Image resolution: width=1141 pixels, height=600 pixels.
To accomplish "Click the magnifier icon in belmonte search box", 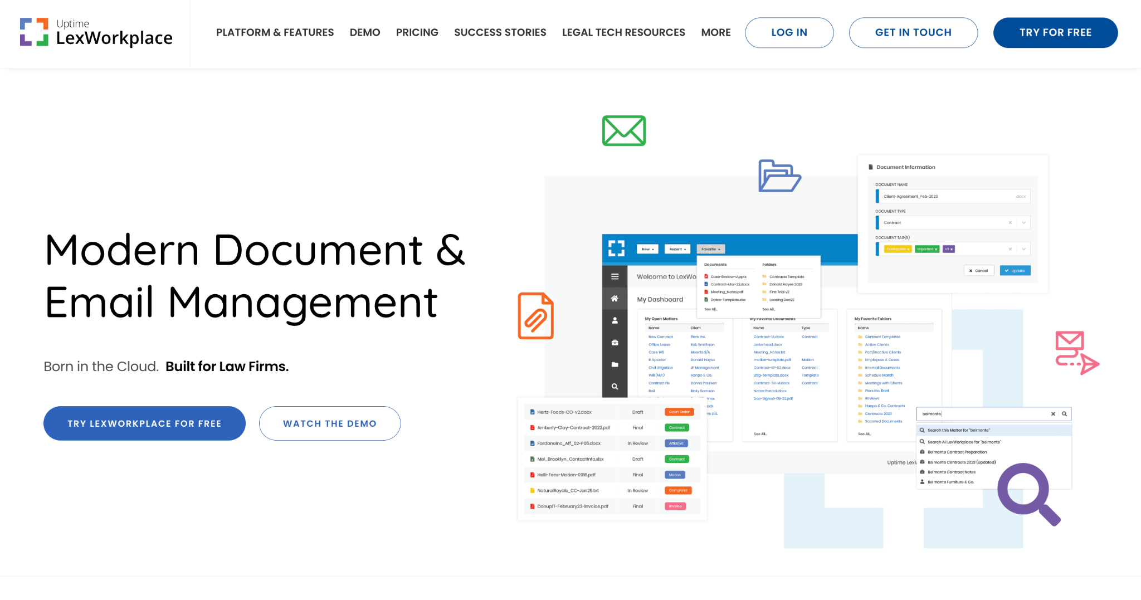I will click(1064, 414).
